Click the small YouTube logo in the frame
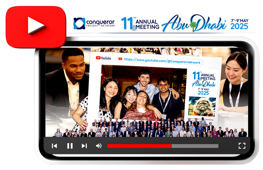This screenshot has width=263, height=170. (x=103, y=58)
